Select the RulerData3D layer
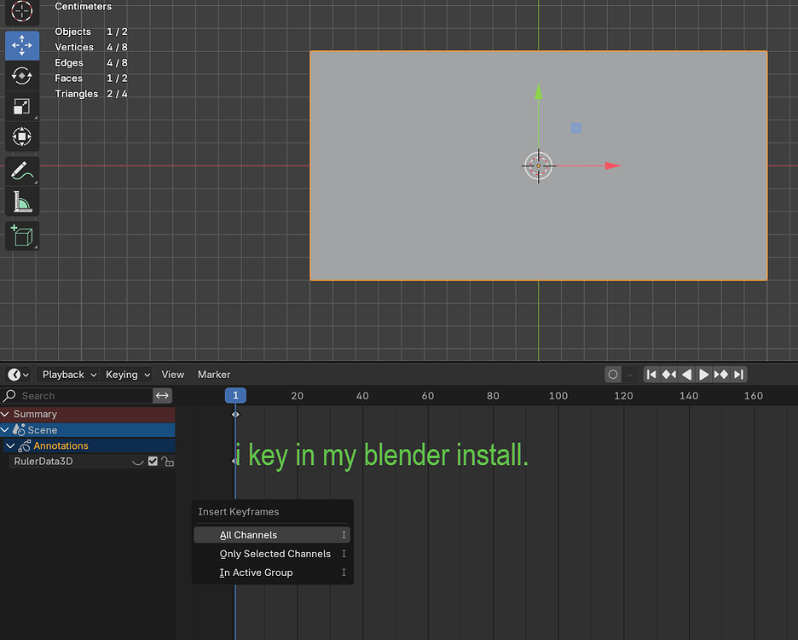 (43, 461)
